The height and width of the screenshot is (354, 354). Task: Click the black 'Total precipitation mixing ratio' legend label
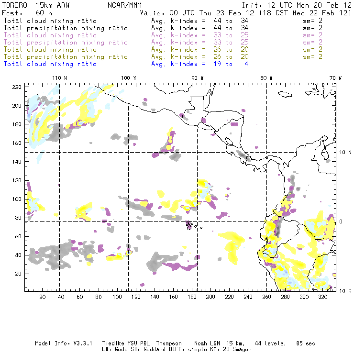(66, 28)
